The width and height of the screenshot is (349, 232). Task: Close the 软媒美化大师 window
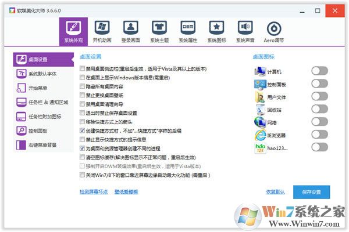point(335,10)
